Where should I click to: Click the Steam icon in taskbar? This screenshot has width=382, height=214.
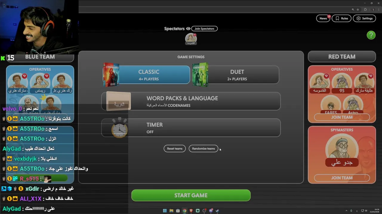pyautogui.click(x=217, y=211)
